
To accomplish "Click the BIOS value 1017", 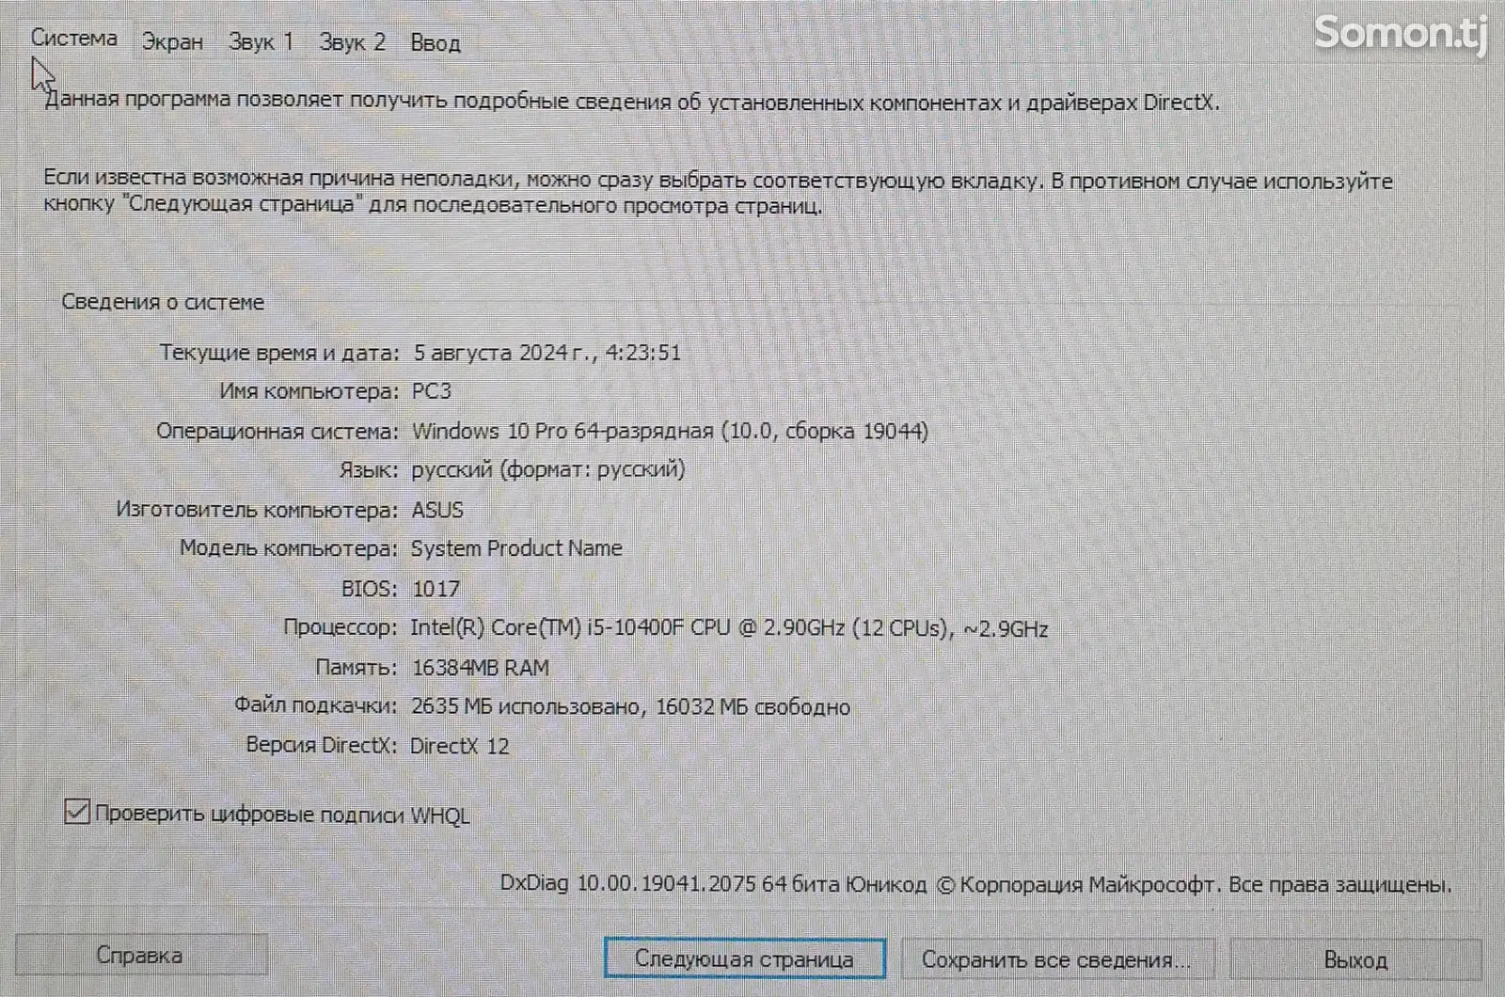I will click(x=436, y=589).
